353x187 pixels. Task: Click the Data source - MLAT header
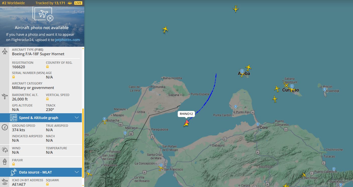point(41,172)
